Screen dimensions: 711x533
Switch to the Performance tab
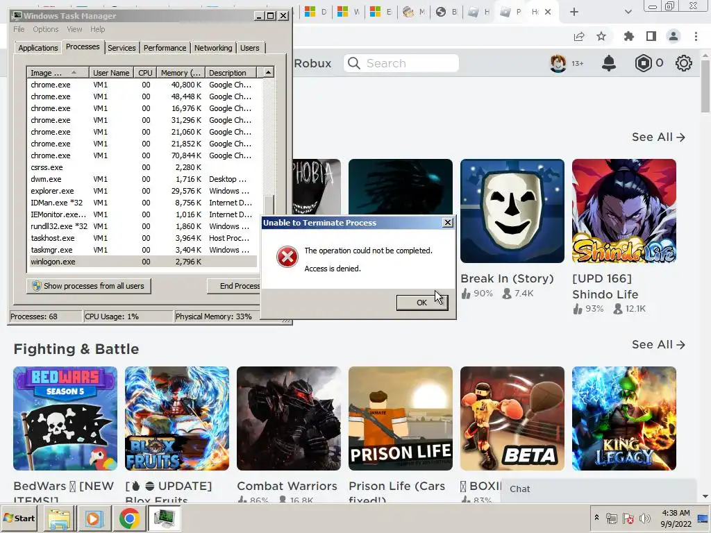(x=165, y=48)
